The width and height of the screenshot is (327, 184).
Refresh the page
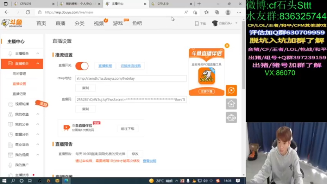tap(28, 12)
